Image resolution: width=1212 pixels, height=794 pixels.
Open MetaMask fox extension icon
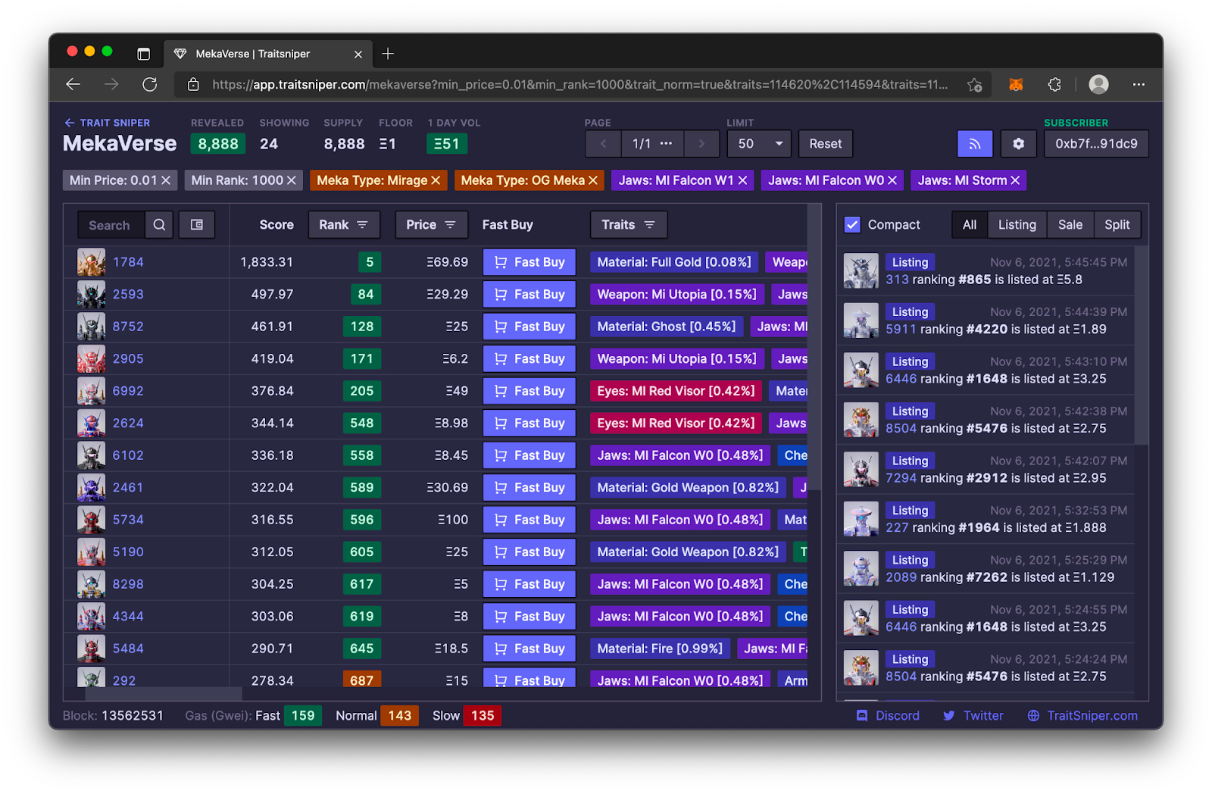[1016, 84]
